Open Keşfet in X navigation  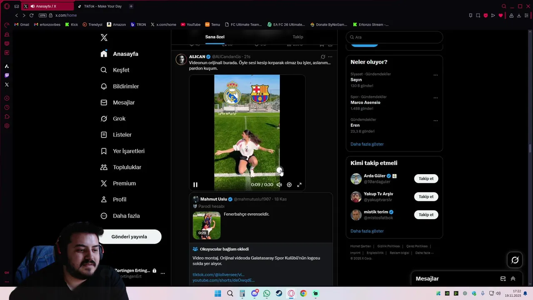click(x=115, y=70)
